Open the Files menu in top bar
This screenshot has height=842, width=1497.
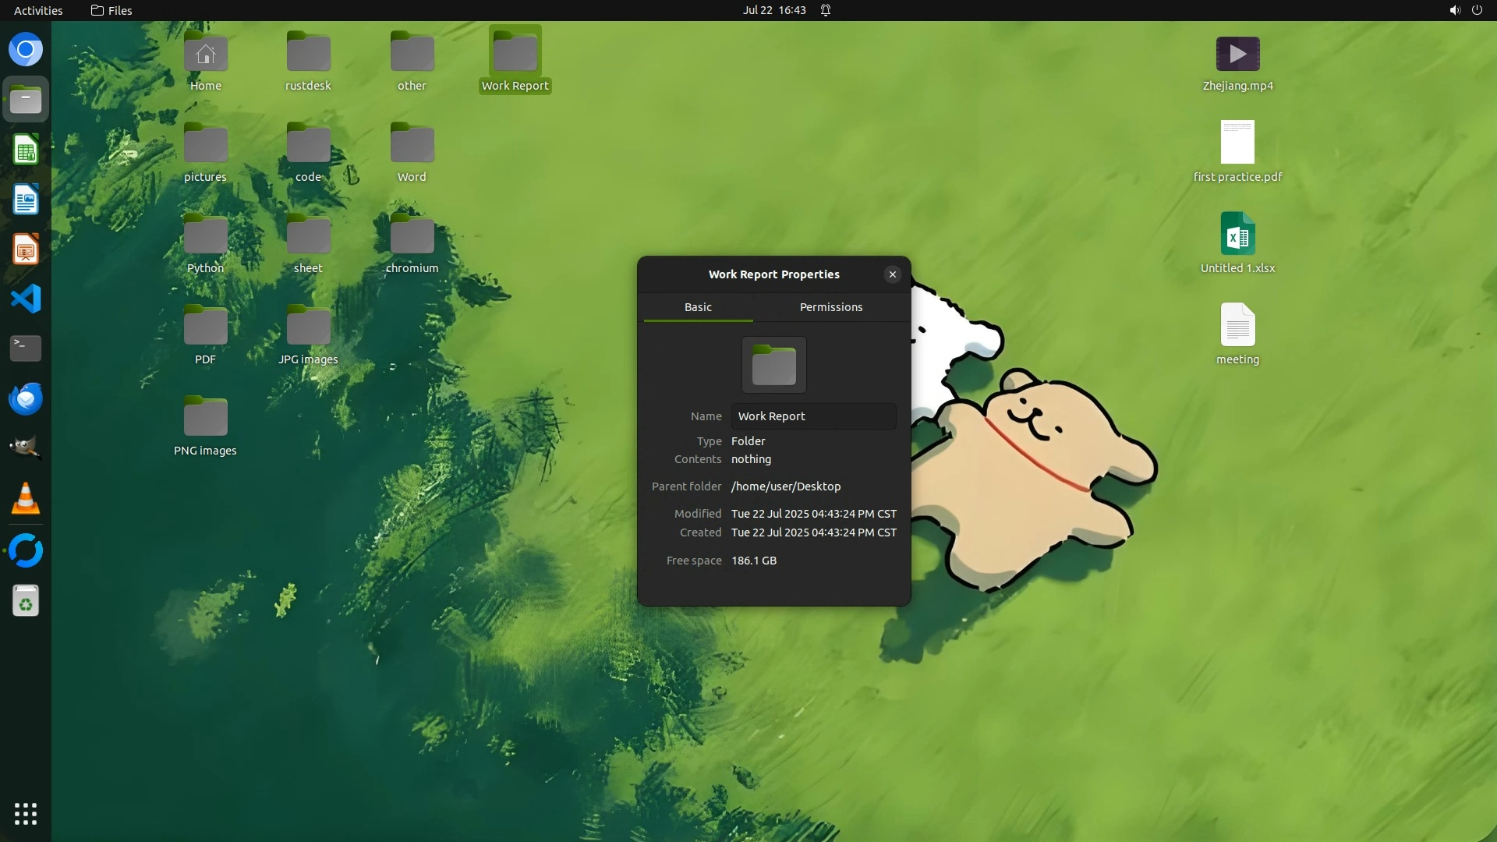111,10
